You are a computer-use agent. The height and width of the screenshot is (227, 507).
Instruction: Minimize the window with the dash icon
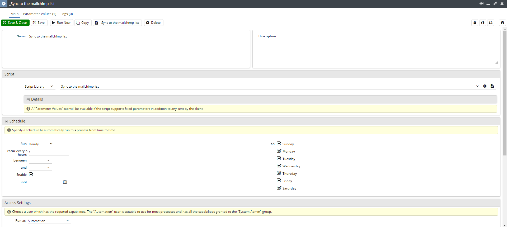pos(488,4)
